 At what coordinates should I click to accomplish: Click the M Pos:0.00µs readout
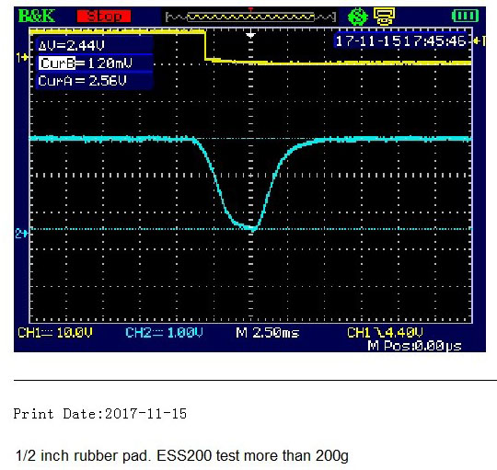click(414, 346)
